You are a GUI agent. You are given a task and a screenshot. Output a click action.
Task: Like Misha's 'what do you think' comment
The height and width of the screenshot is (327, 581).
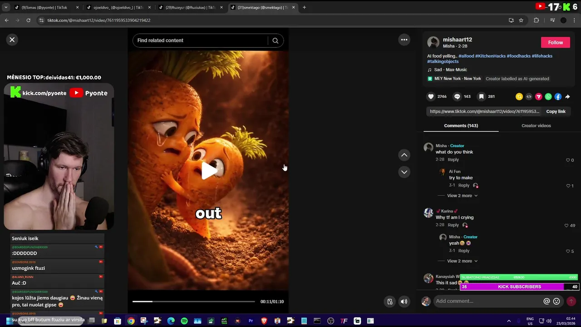click(x=568, y=160)
